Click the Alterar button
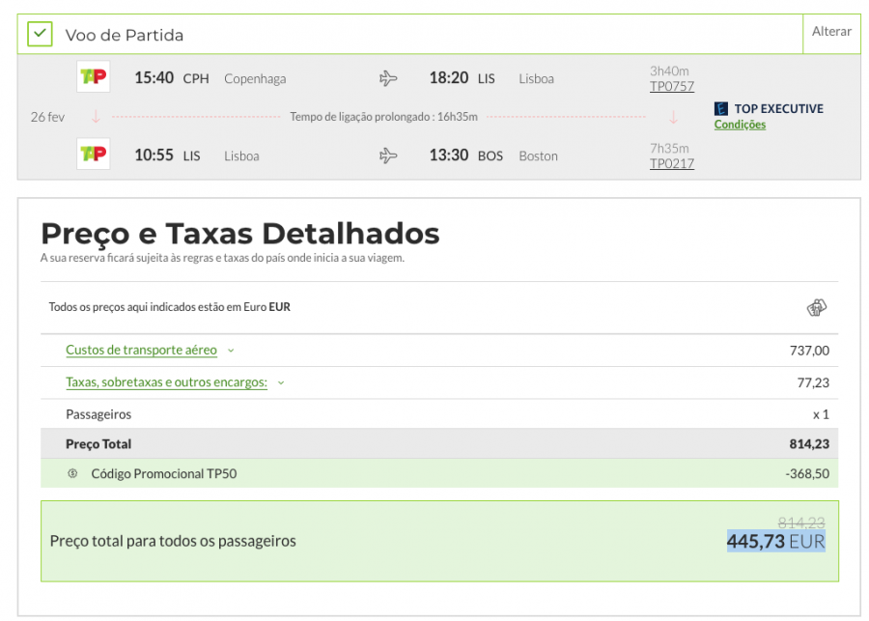Screen dimensions: 869x621 [x=830, y=32]
